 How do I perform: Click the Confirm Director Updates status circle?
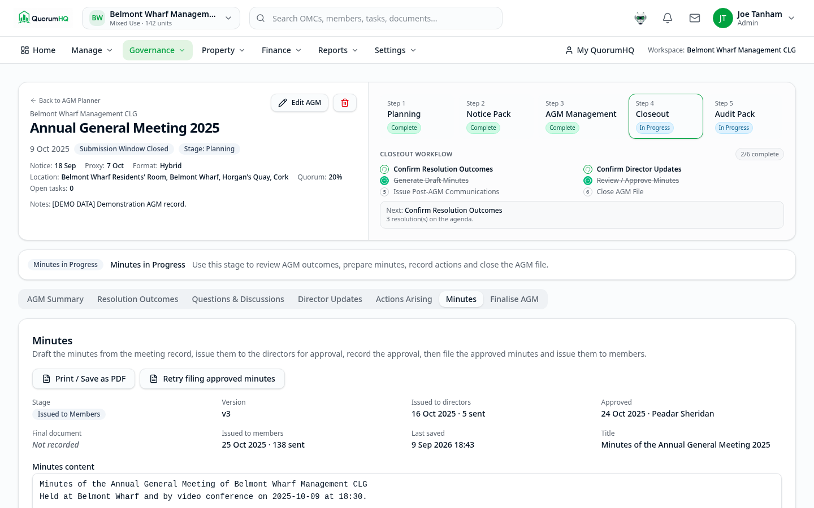point(588,169)
